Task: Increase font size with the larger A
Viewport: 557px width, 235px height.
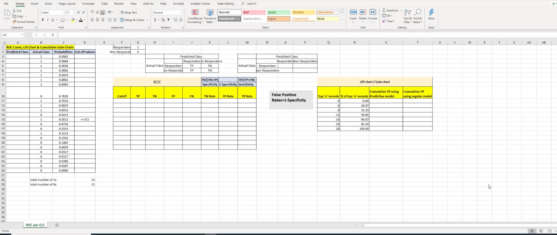Action: (79, 12)
